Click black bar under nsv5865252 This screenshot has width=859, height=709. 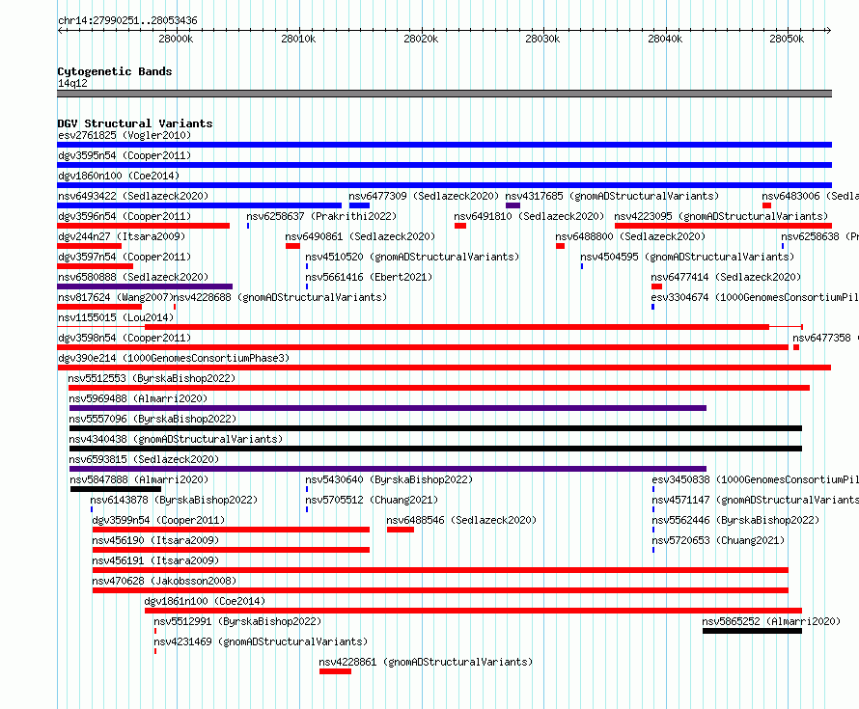point(752,631)
